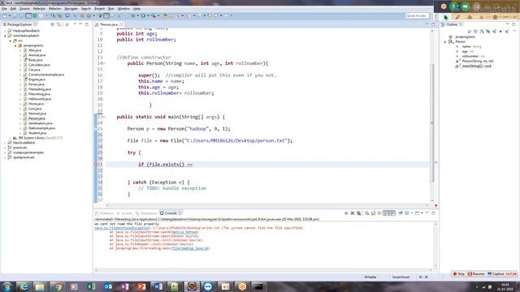Click the Clear Console icon
This screenshot has width=520, height=292.
pyautogui.click(x=366, y=213)
